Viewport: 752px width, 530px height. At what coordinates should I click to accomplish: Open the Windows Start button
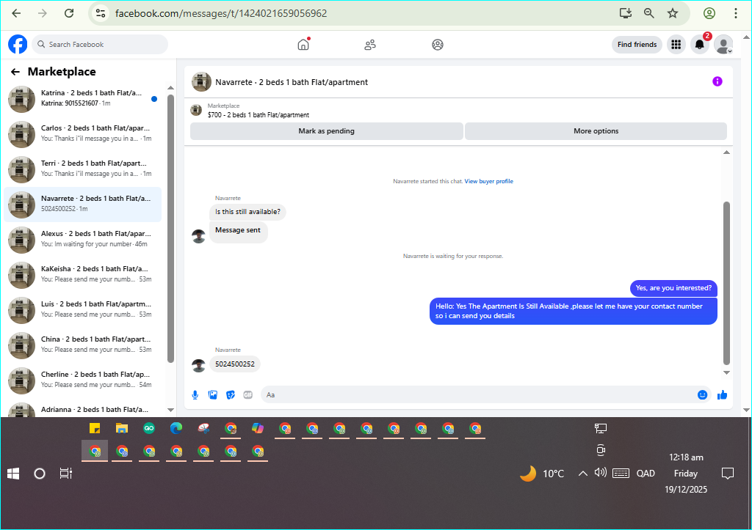(x=13, y=474)
